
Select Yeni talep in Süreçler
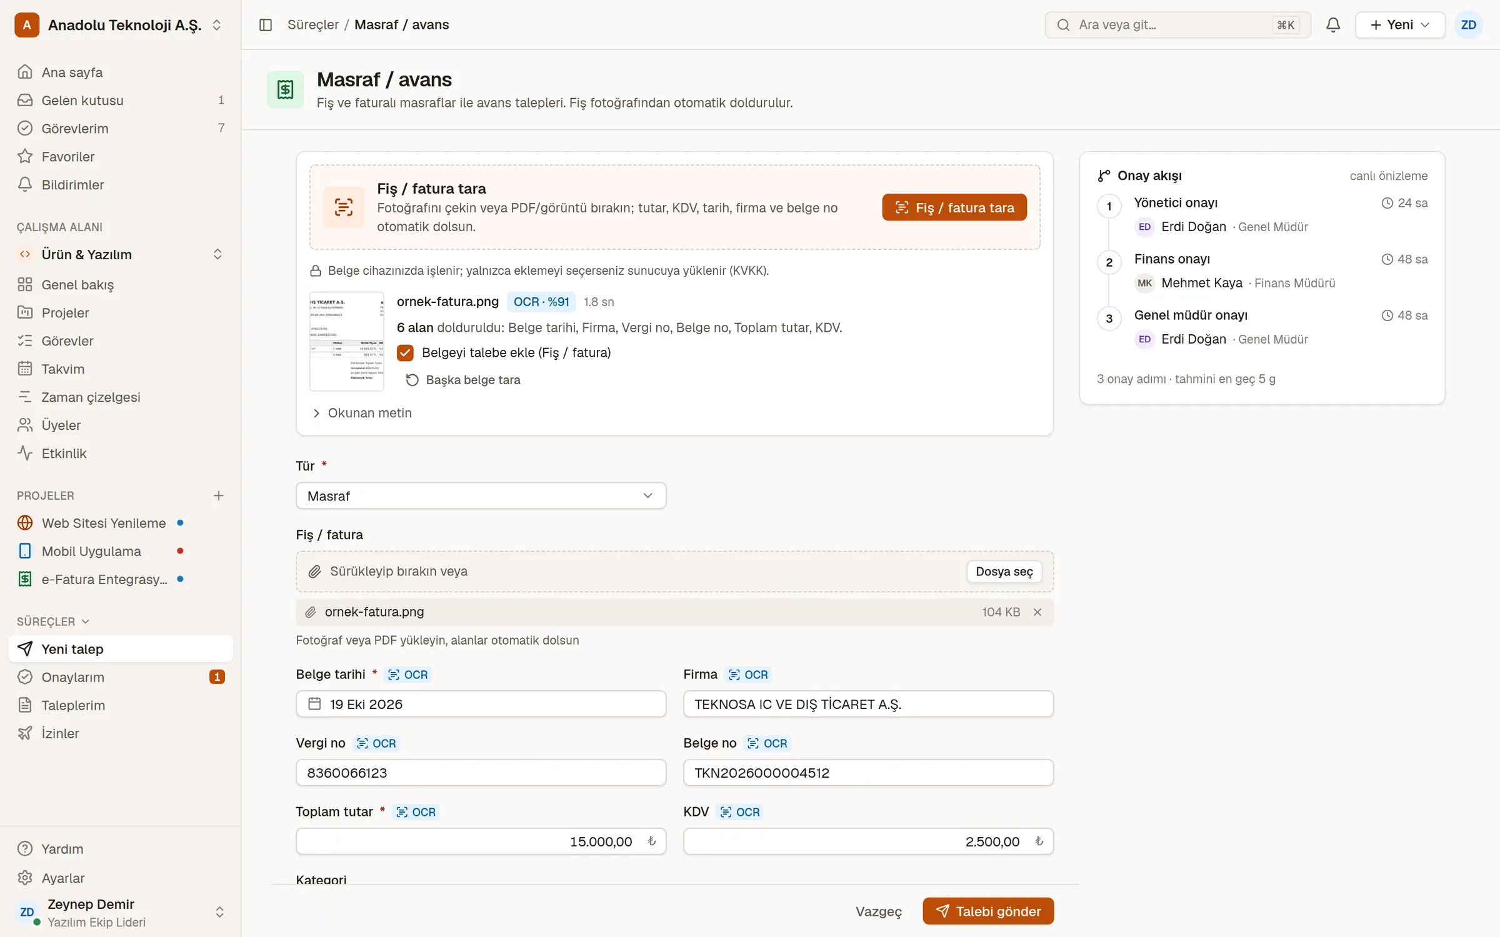coord(121,648)
